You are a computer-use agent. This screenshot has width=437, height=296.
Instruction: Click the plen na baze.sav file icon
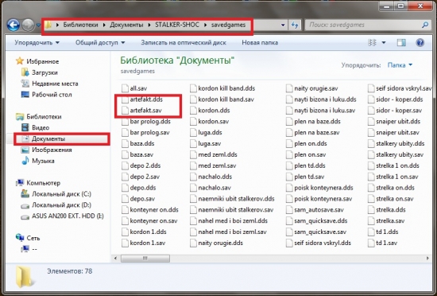289,133
